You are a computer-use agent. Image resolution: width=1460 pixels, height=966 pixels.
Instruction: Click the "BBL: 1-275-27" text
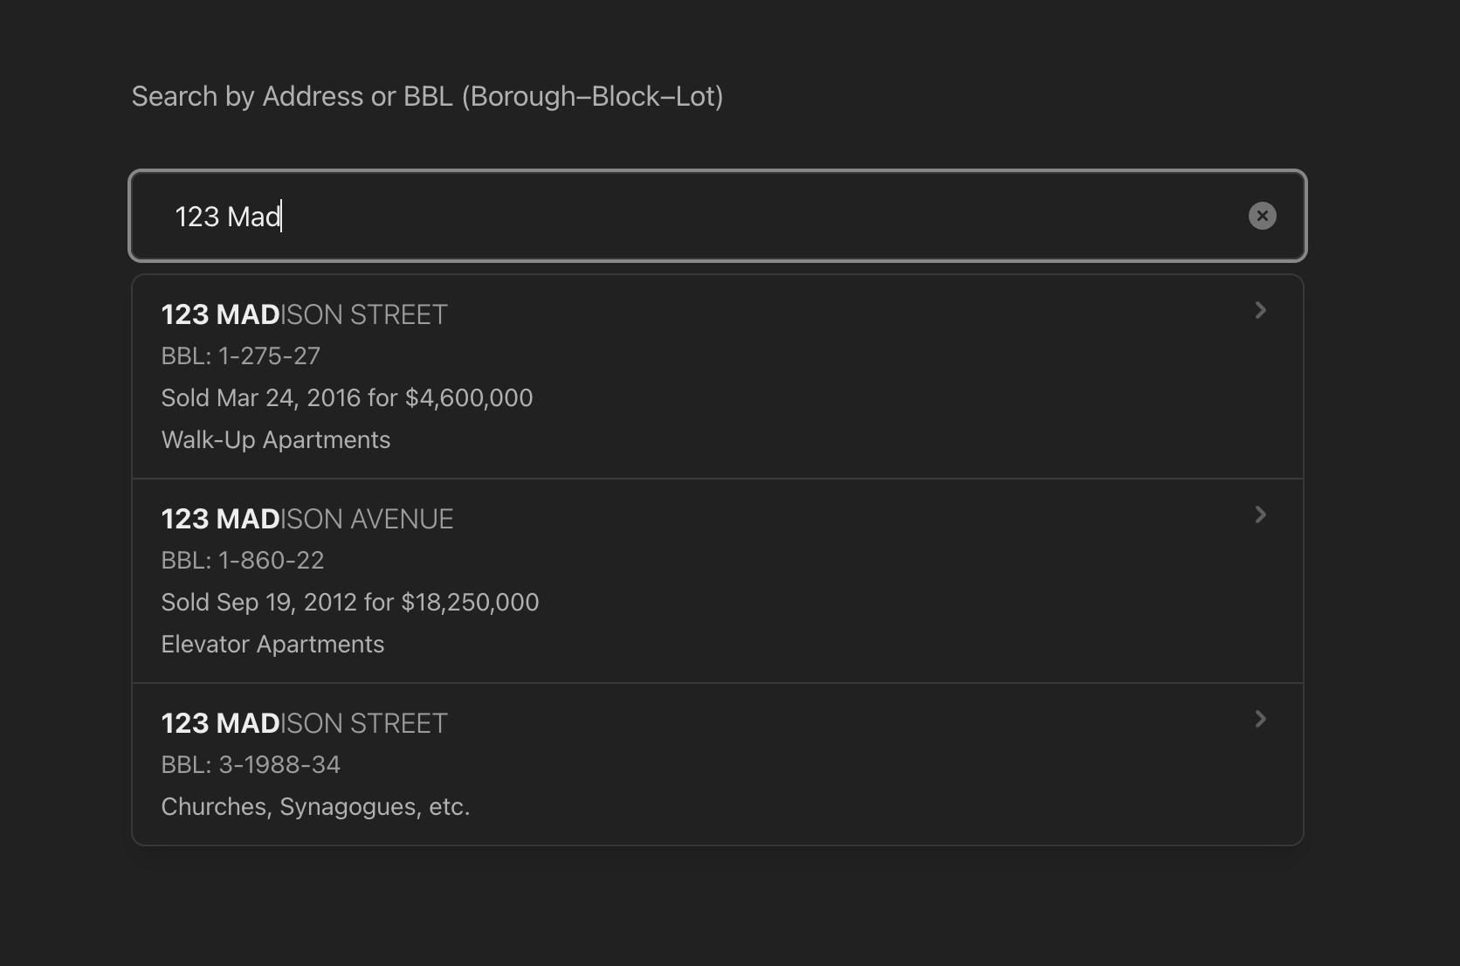tap(240, 356)
